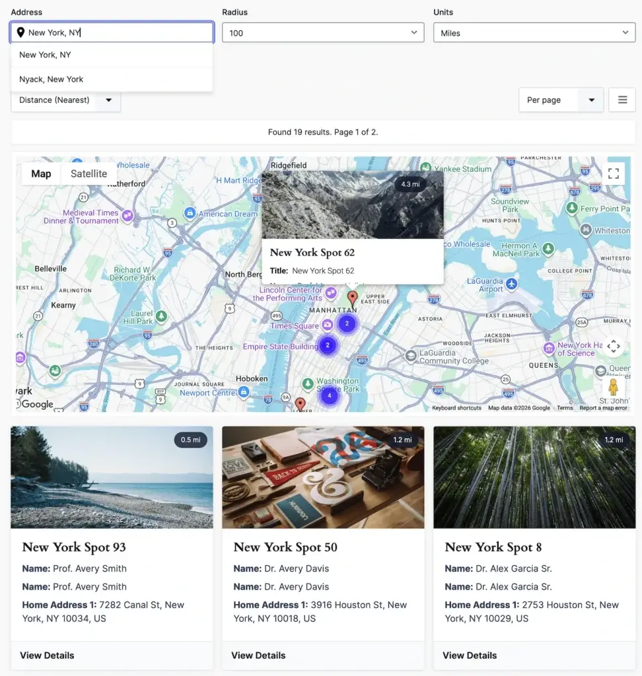Choose the 'Nyack, New York' autocomplete suggestion
The width and height of the screenshot is (642, 676).
point(112,79)
